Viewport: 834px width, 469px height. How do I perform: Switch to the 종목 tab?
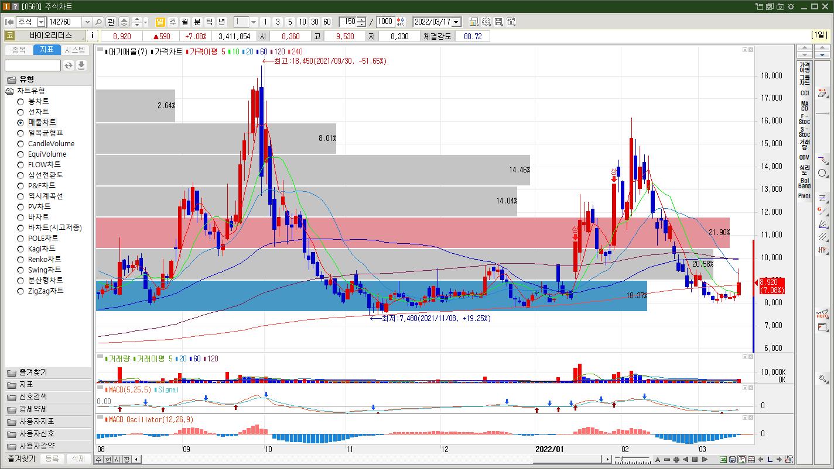pyautogui.click(x=19, y=50)
